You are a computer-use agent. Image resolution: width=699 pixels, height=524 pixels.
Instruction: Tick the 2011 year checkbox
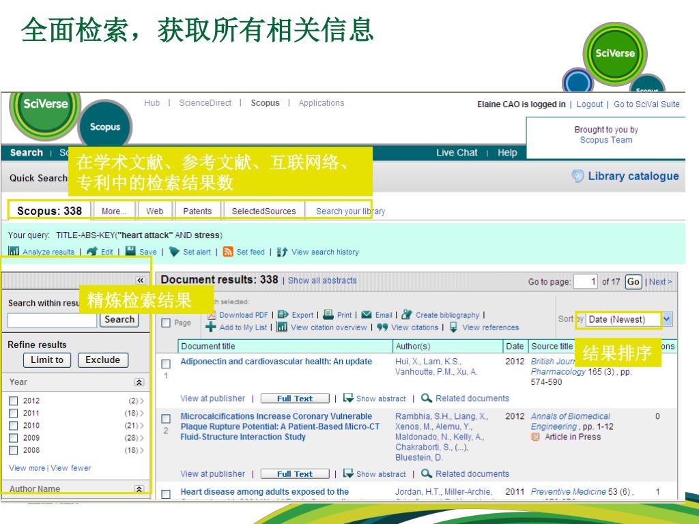[x=14, y=413]
